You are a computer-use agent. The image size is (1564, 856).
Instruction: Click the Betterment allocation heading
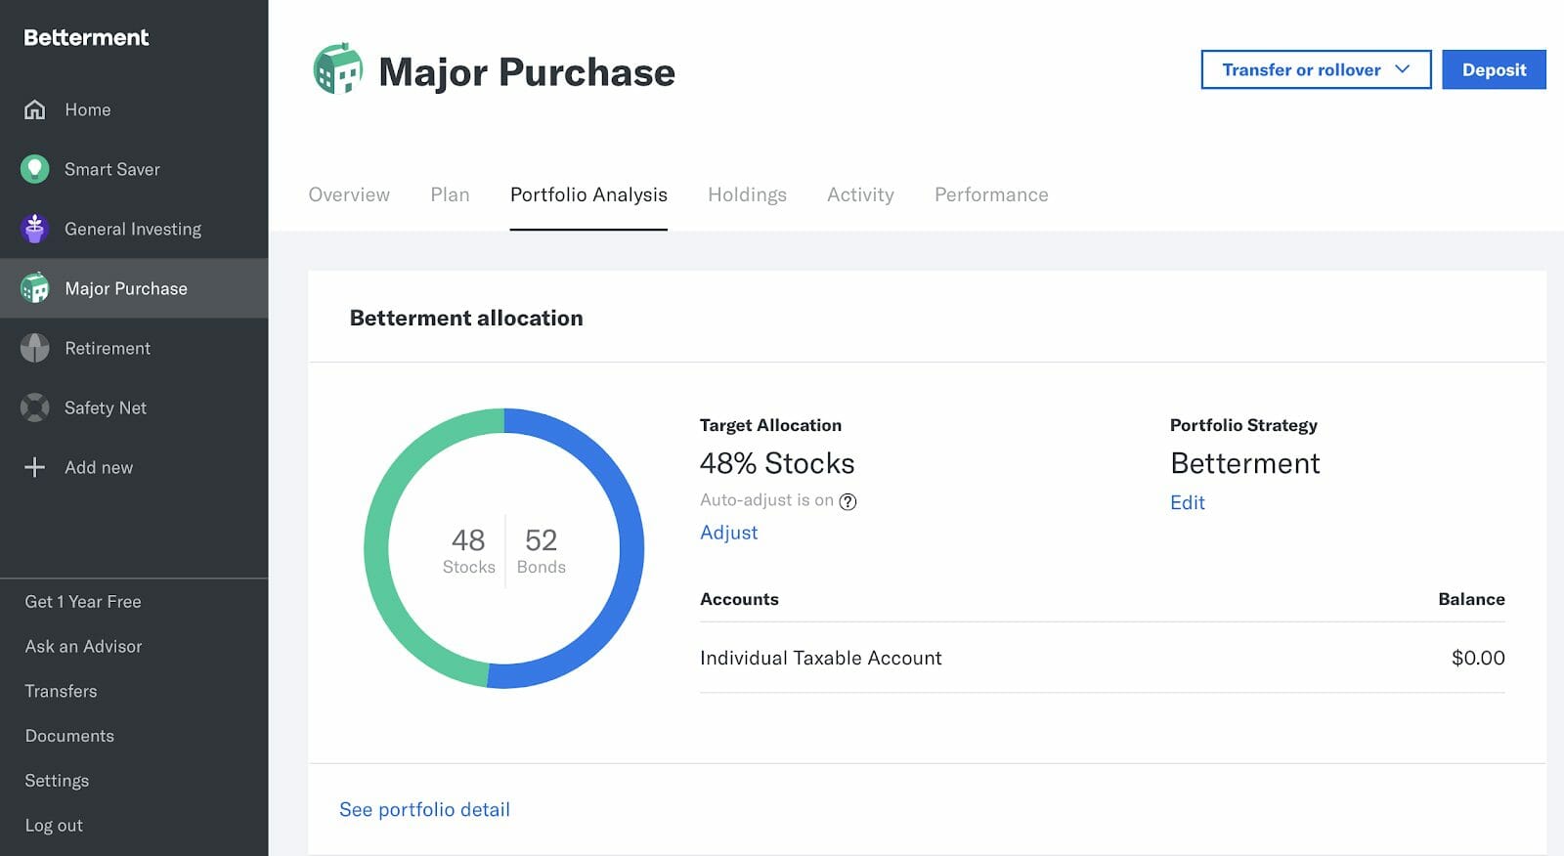coord(466,318)
